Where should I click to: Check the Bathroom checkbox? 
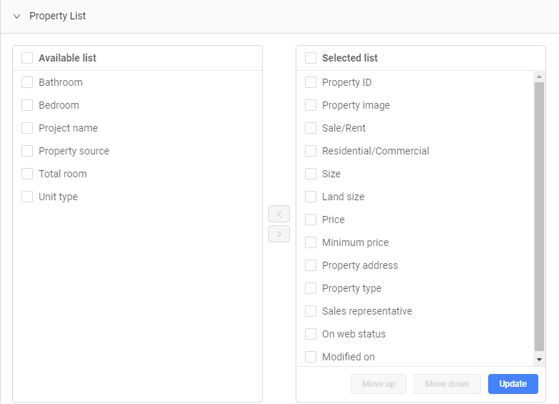27,82
